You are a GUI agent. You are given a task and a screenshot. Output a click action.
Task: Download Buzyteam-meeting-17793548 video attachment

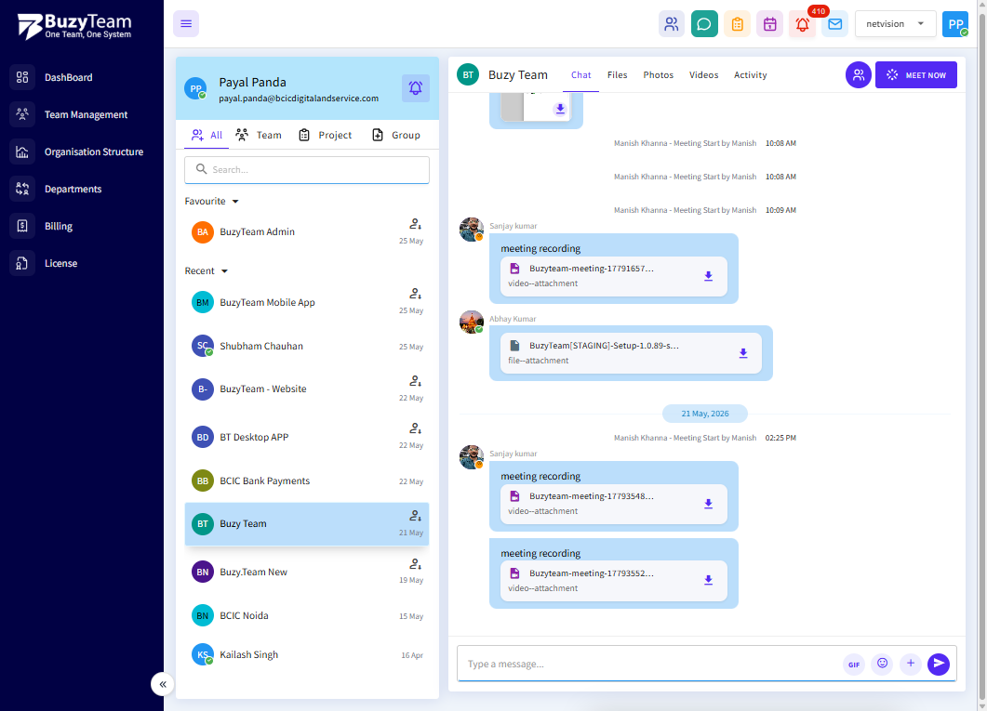(708, 504)
